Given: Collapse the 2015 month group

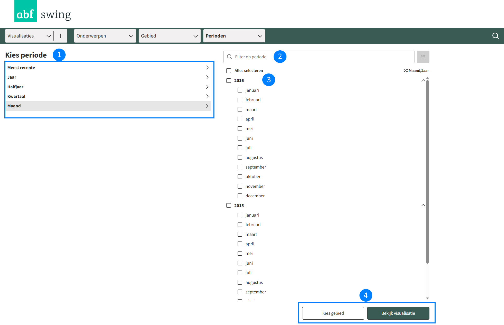Looking at the screenshot, I should point(423,205).
